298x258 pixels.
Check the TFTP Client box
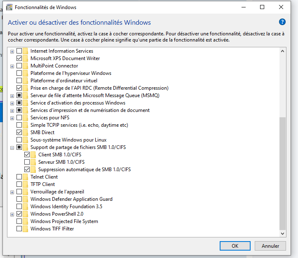[x=19, y=184]
